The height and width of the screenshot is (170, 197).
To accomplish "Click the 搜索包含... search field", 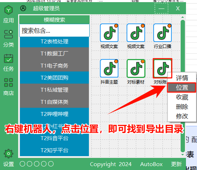I will (x=54, y=31).
